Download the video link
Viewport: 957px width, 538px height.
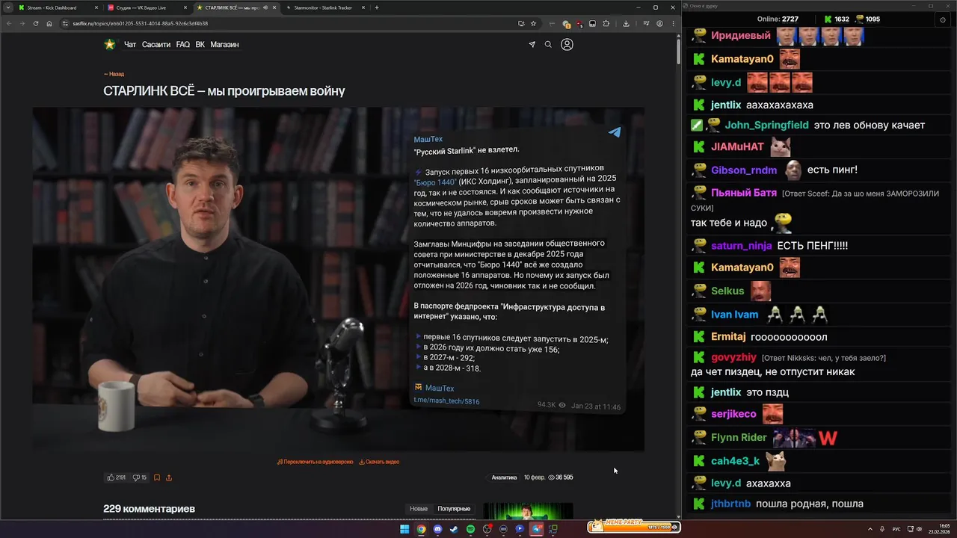point(379,462)
